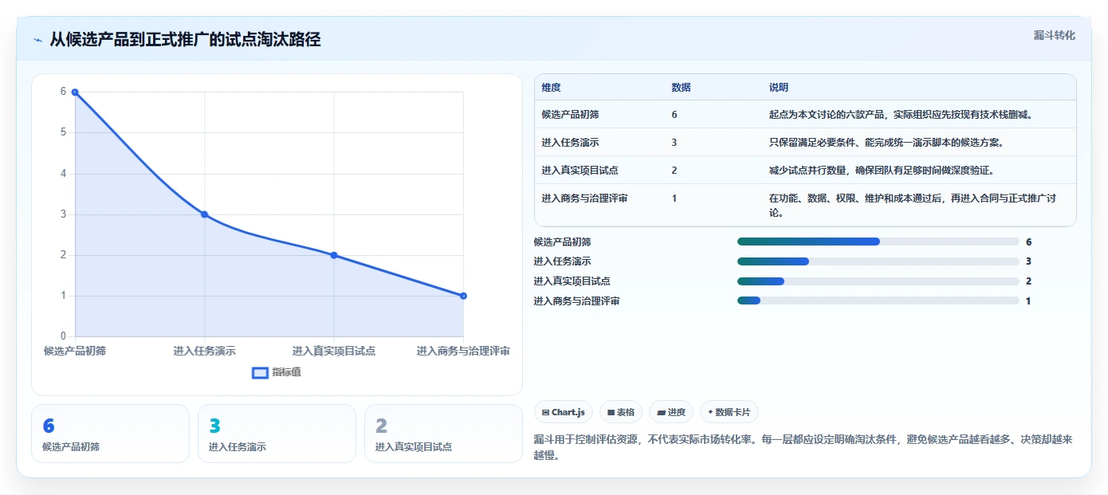Toggle the 指标值 chart legend
1108x495 pixels.
coord(277,372)
